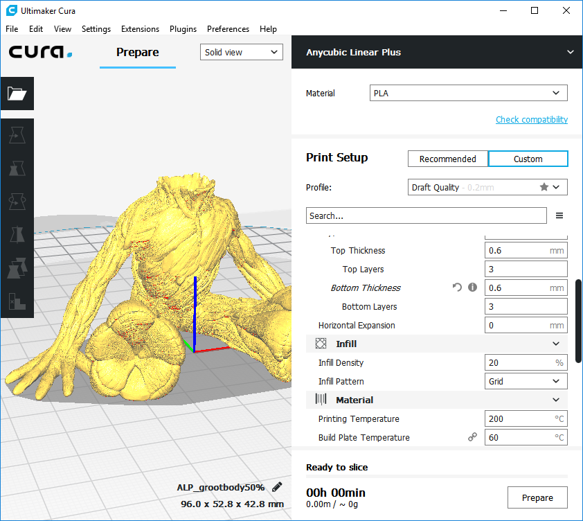
Task: Open the Help menu
Action: pos(268,28)
